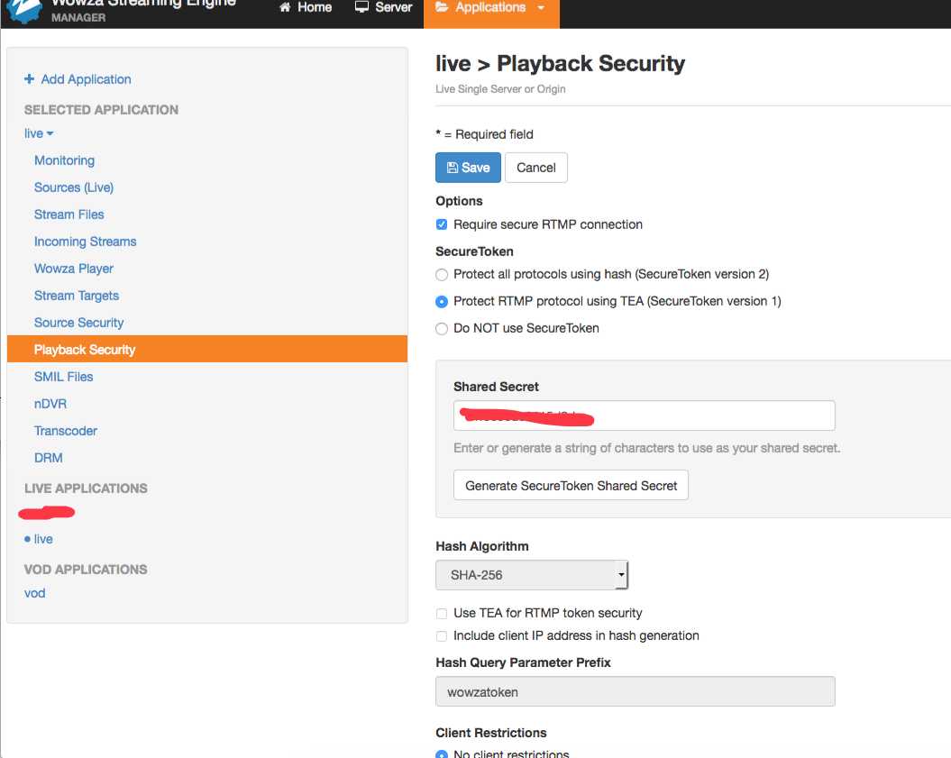Viewport: 951px width, 758px height.
Task: Expand the live application selector
Action: point(39,133)
